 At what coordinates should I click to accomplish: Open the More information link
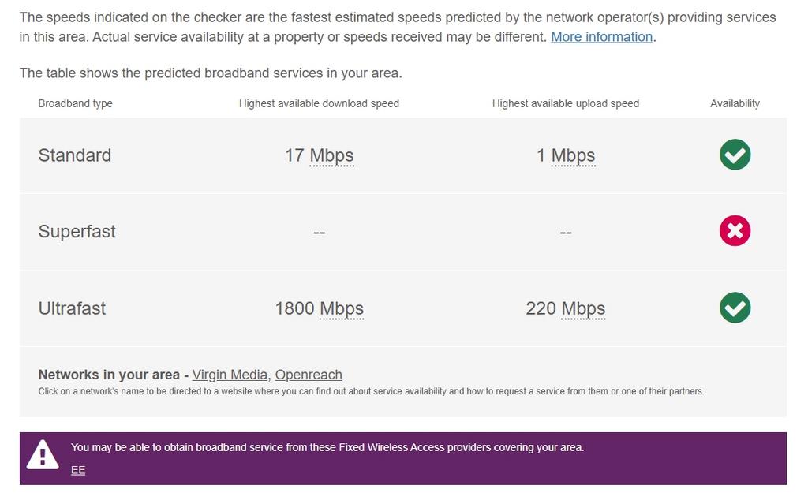coord(601,36)
